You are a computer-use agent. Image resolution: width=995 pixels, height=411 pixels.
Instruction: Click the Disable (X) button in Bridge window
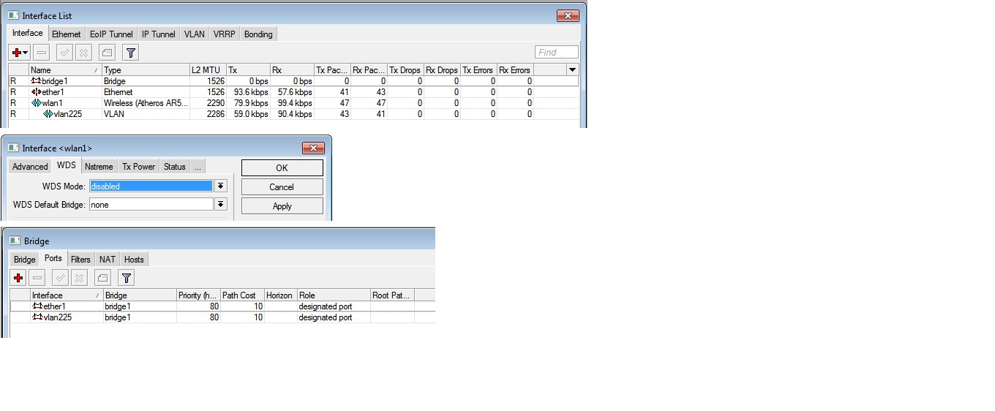[80, 278]
